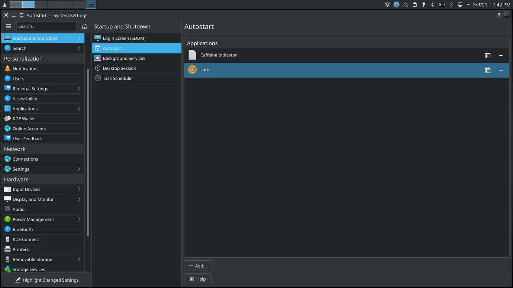The width and height of the screenshot is (513, 288).
Task: Open Online Accounts settings
Action: 43,129
